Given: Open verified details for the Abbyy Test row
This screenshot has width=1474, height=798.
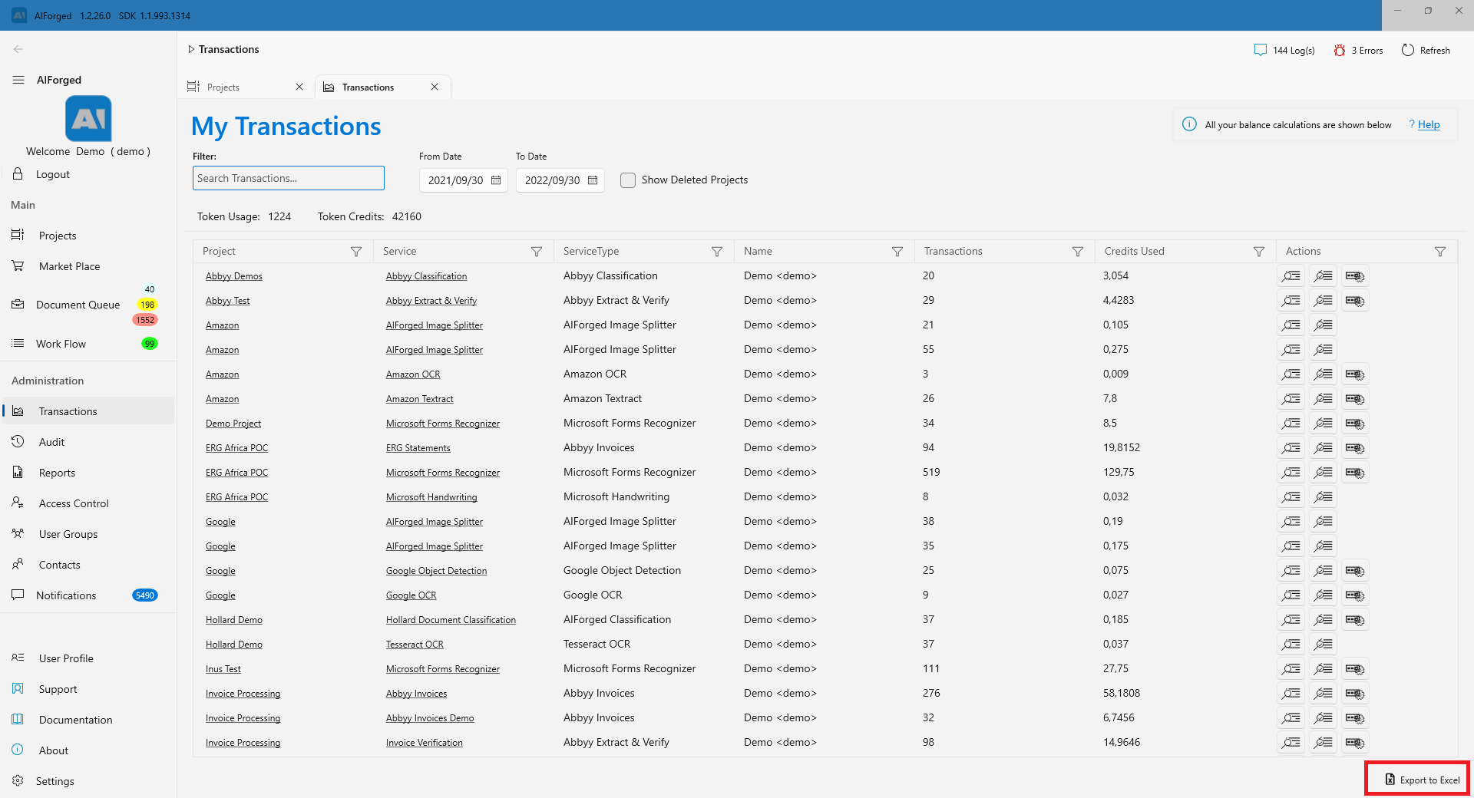Looking at the screenshot, I should click(x=1323, y=301).
